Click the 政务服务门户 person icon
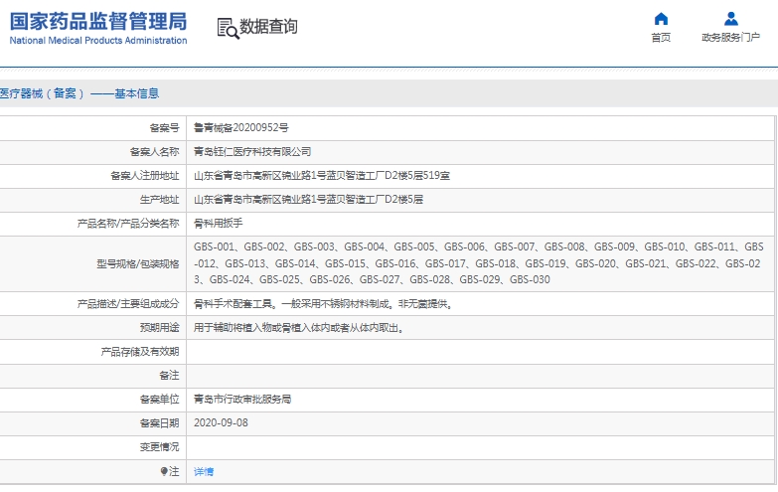778x492 pixels. pos(731,19)
